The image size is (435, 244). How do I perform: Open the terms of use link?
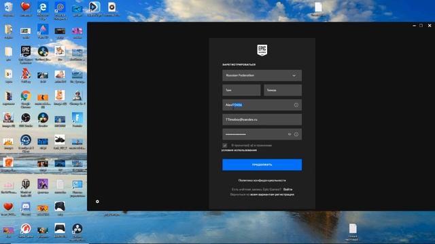tap(239, 150)
